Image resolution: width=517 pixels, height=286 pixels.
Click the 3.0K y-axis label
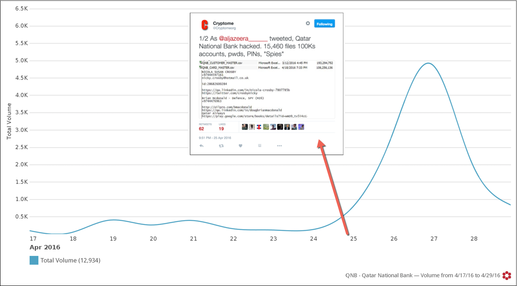click(22, 130)
